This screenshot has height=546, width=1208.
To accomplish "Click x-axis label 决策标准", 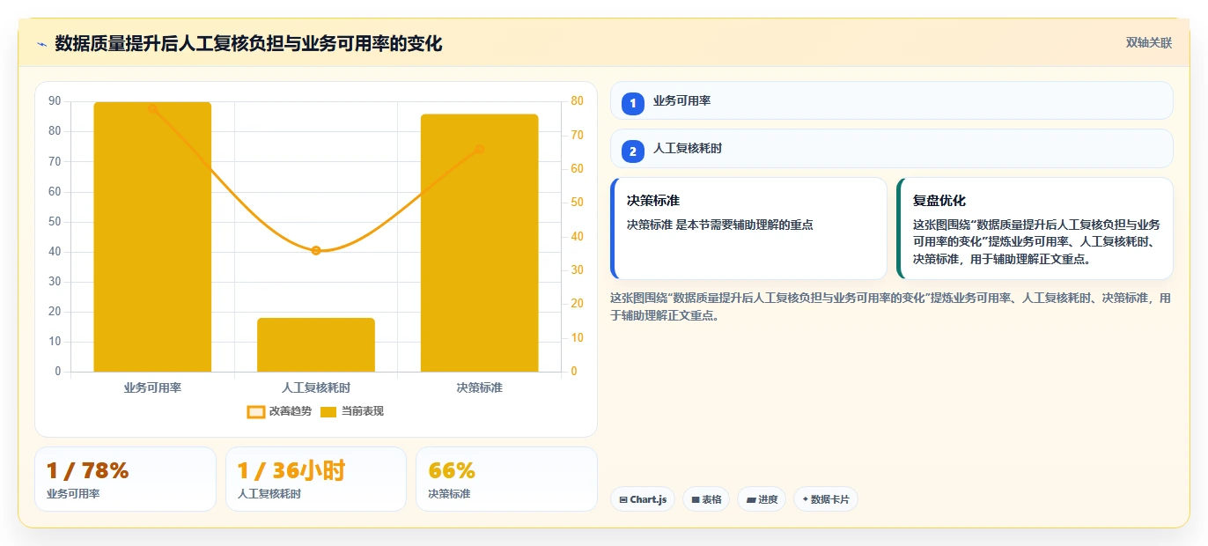I will tap(479, 387).
